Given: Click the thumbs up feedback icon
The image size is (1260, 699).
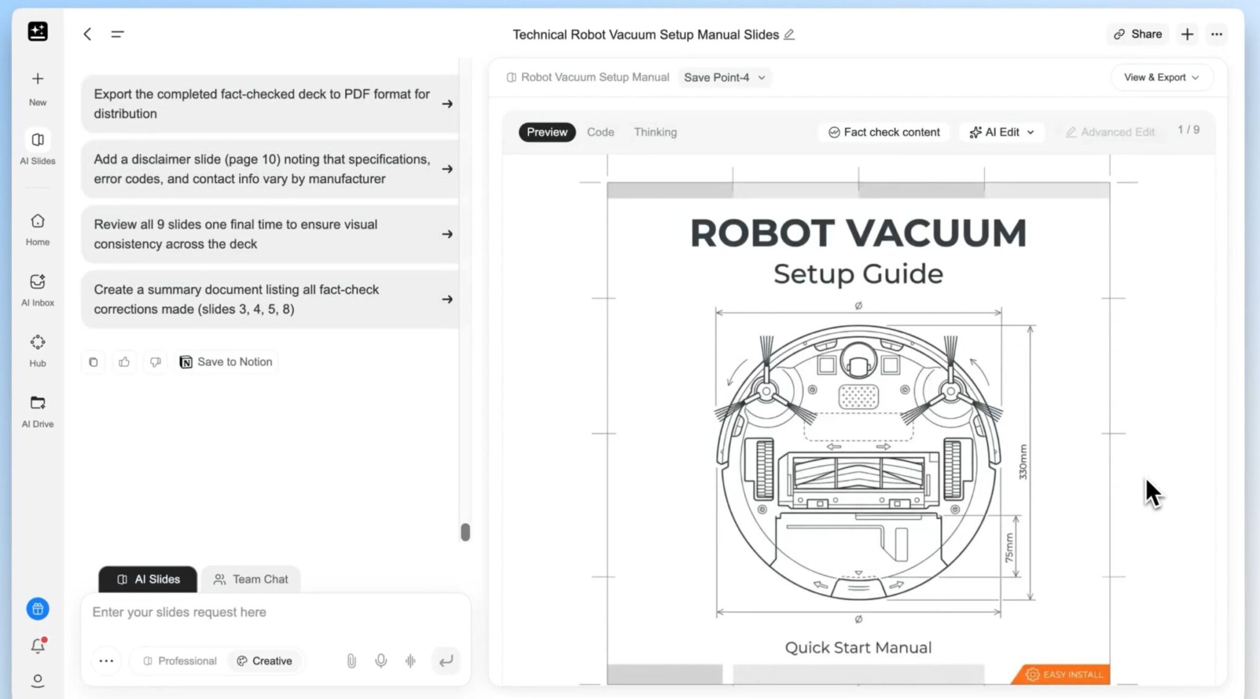Looking at the screenshot, I should point(124,362).
